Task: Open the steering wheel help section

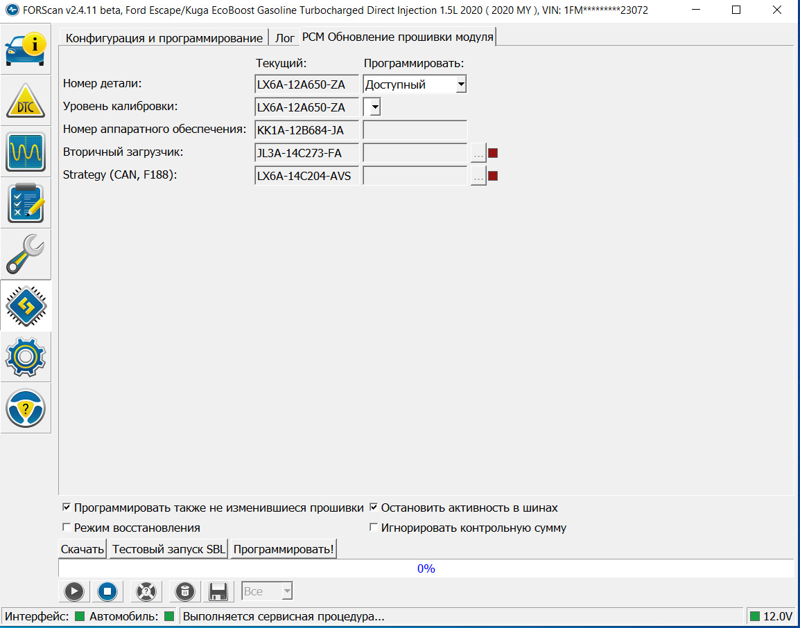Action: tap(26, 408)
